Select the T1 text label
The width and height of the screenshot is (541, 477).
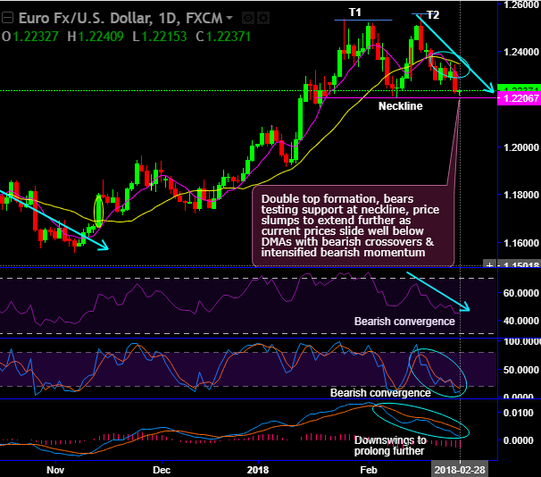click(x=355, y=13)
